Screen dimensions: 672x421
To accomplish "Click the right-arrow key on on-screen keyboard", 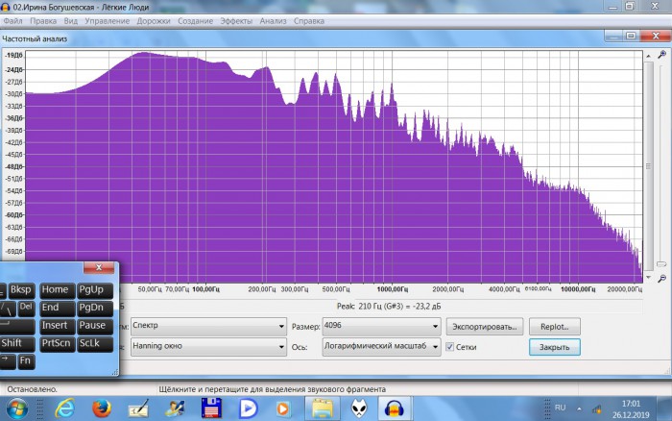I will click(8, 361).
